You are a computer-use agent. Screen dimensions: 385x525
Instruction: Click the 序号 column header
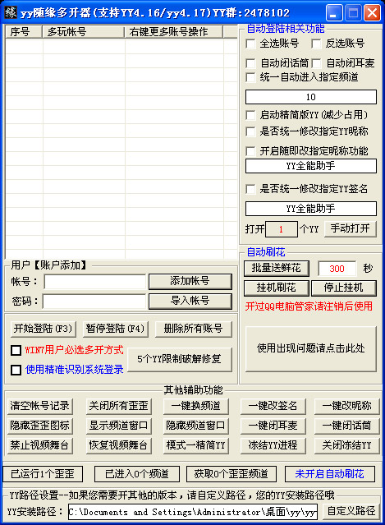[24, 32]
